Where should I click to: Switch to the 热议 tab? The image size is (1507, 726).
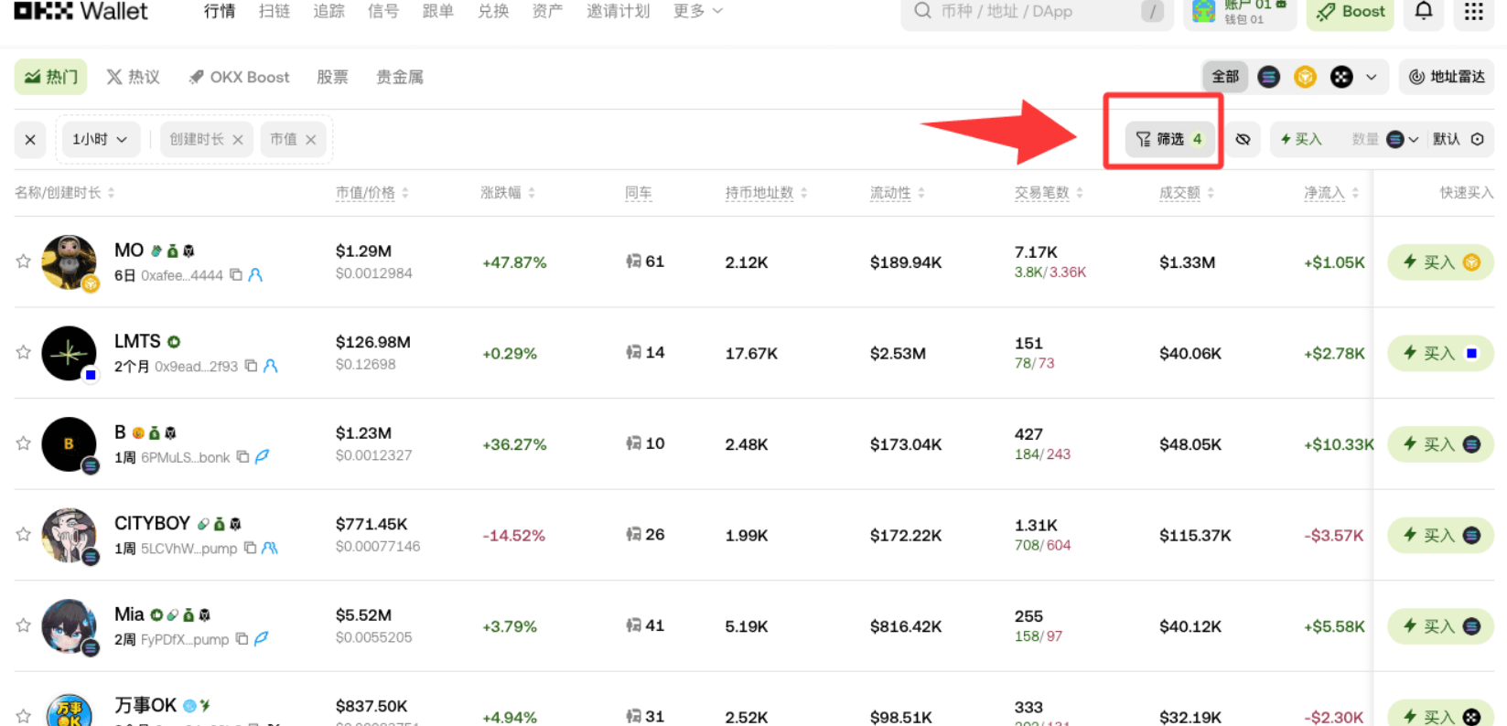coord(133,77)
